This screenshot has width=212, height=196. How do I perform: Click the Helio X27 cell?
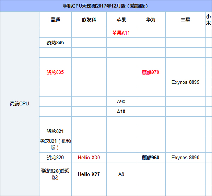coord(89,174)
